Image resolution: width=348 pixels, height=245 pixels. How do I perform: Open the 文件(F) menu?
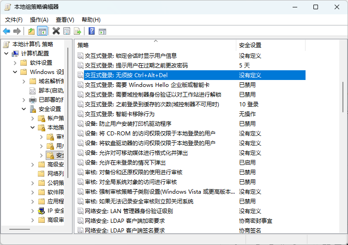tap(14, 20)
